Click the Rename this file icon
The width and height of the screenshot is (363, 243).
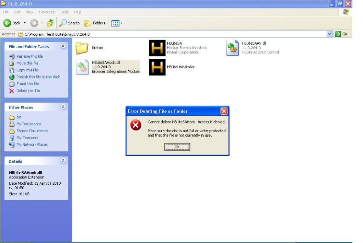pos(12,56)
